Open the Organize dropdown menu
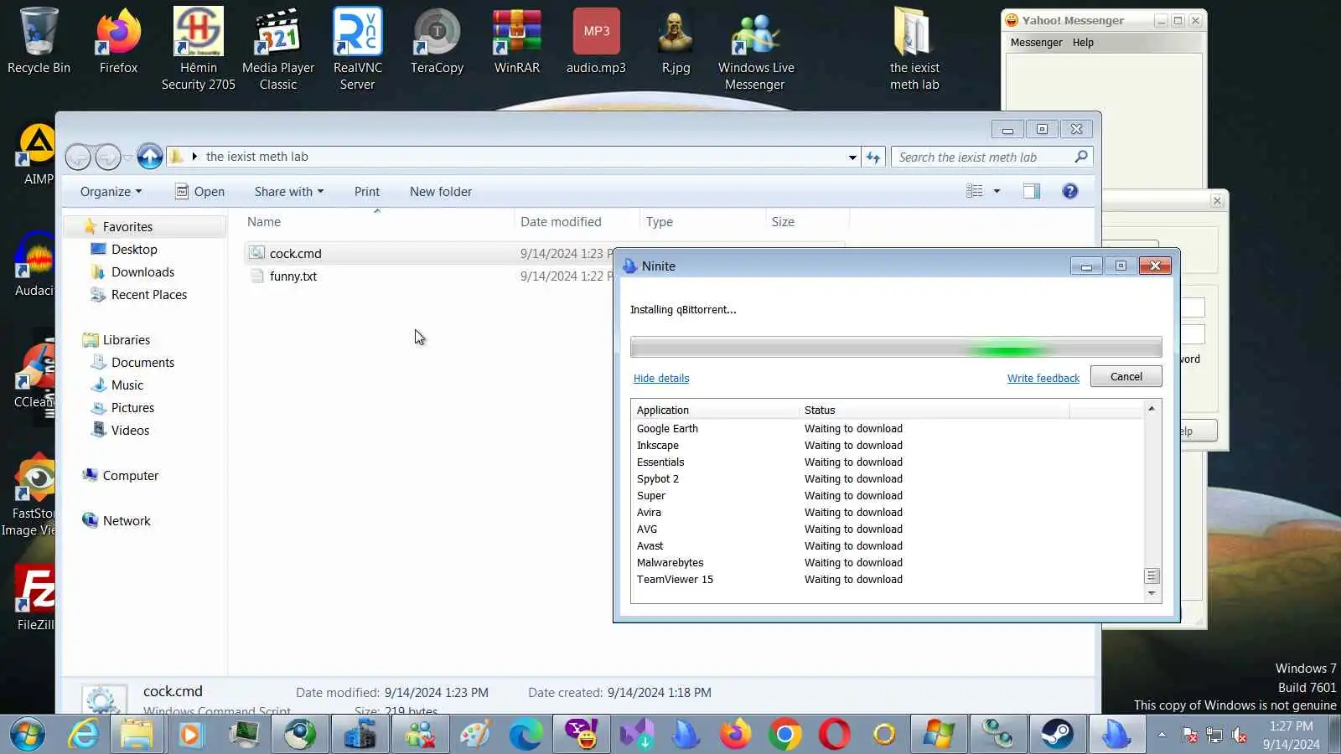This screenshot has height=754, width=1341. (x=111, y=191)
